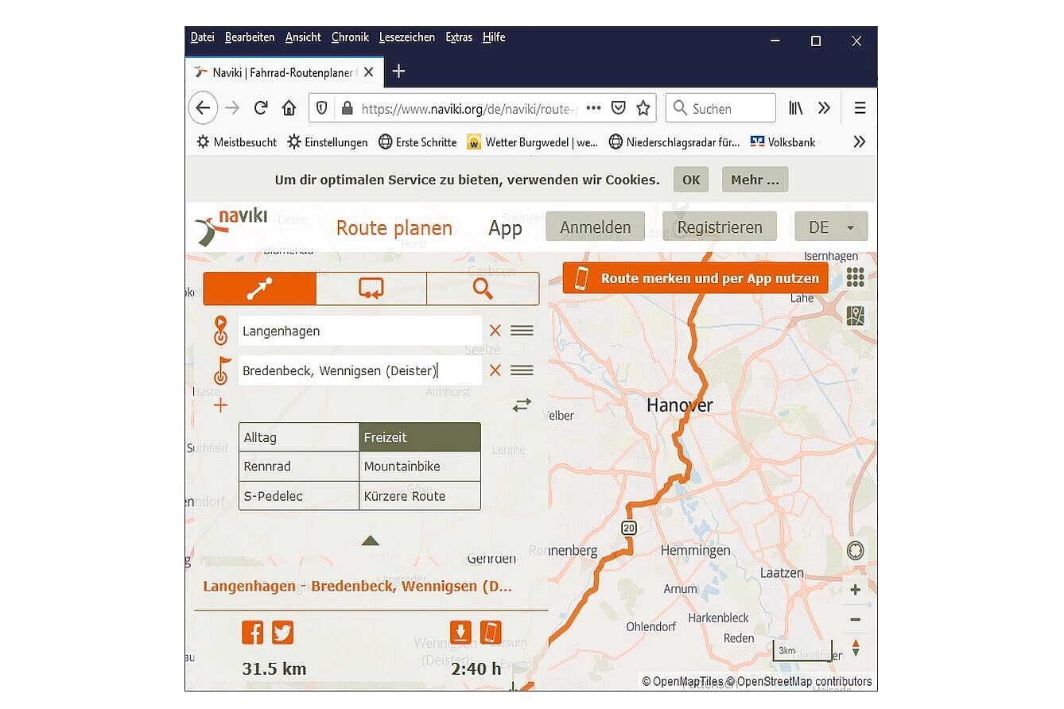Grab the Langenhagen row reorder handle

[522, 331]
